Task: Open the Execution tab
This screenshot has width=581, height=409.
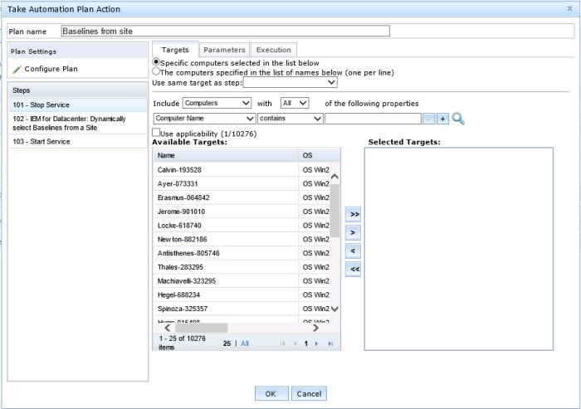Action: [x=273, y=51]
